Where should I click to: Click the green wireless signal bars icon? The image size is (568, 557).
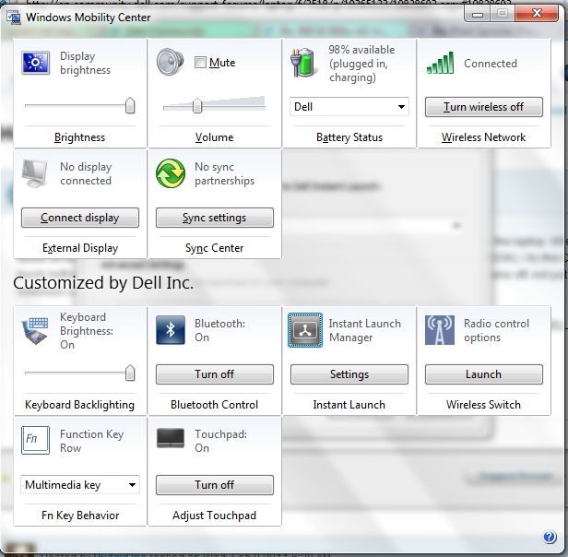[440, 63]
